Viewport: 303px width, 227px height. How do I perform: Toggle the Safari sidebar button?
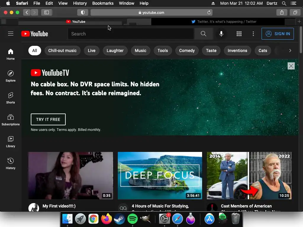pos(46,12)
